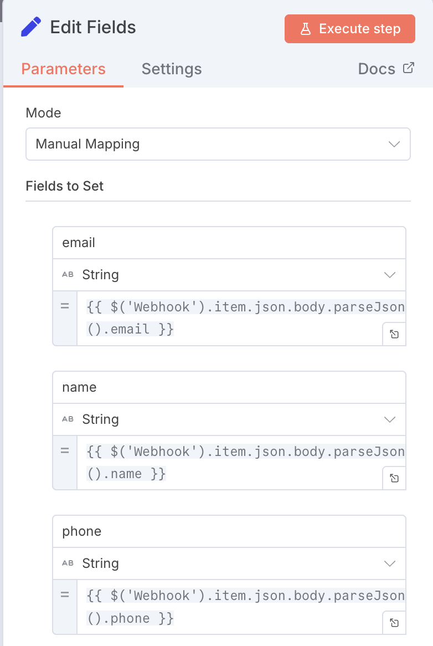433x646 pixels.
Task: Expand the phone expression editor icon
Action: tap(394, 623)
